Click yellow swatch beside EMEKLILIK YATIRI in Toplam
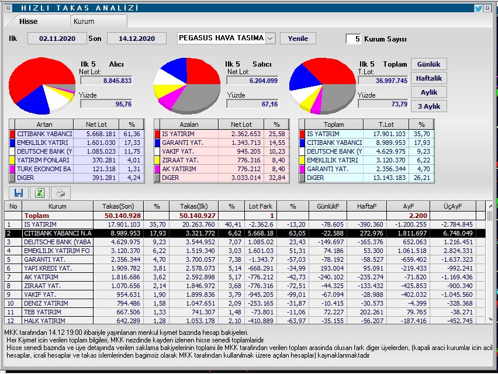This screenshot has width=498, height=374. click(302, 160)
